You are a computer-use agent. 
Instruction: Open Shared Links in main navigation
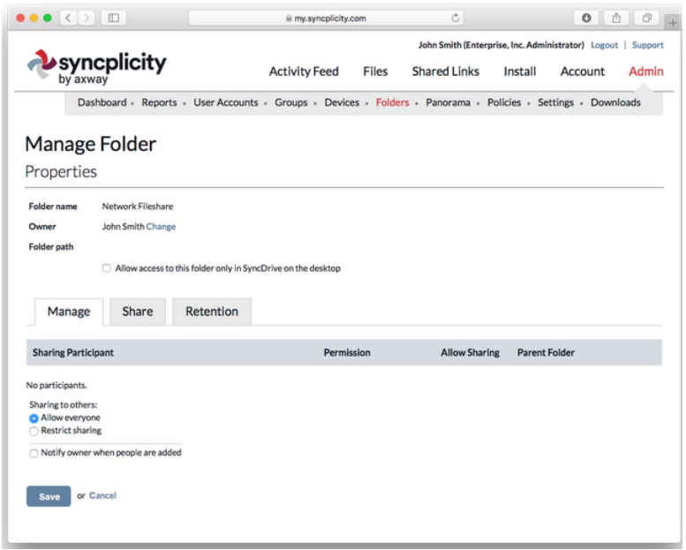click(x=445, y=72)
